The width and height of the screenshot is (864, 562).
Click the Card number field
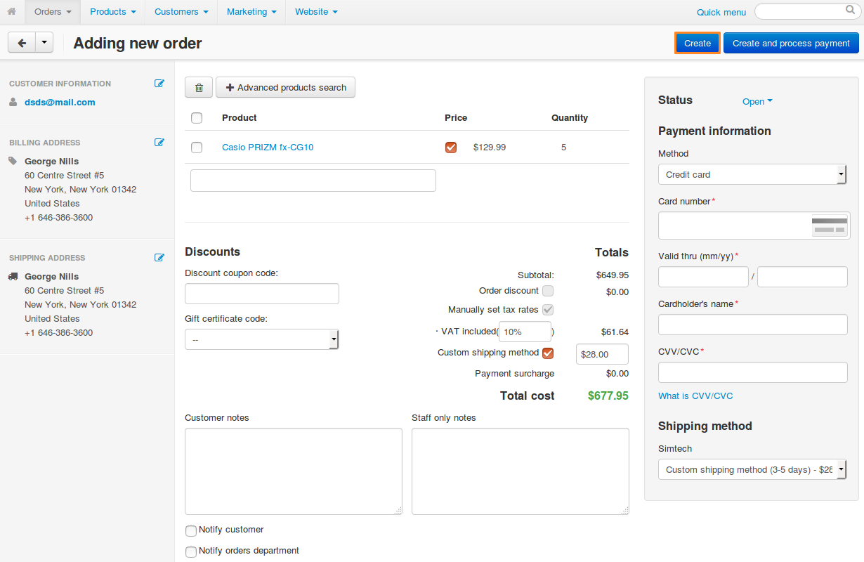[x=754, y=226]
